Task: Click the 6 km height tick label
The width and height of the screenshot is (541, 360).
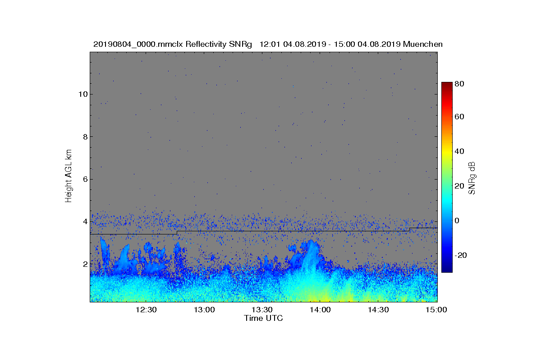Action: 84,179
